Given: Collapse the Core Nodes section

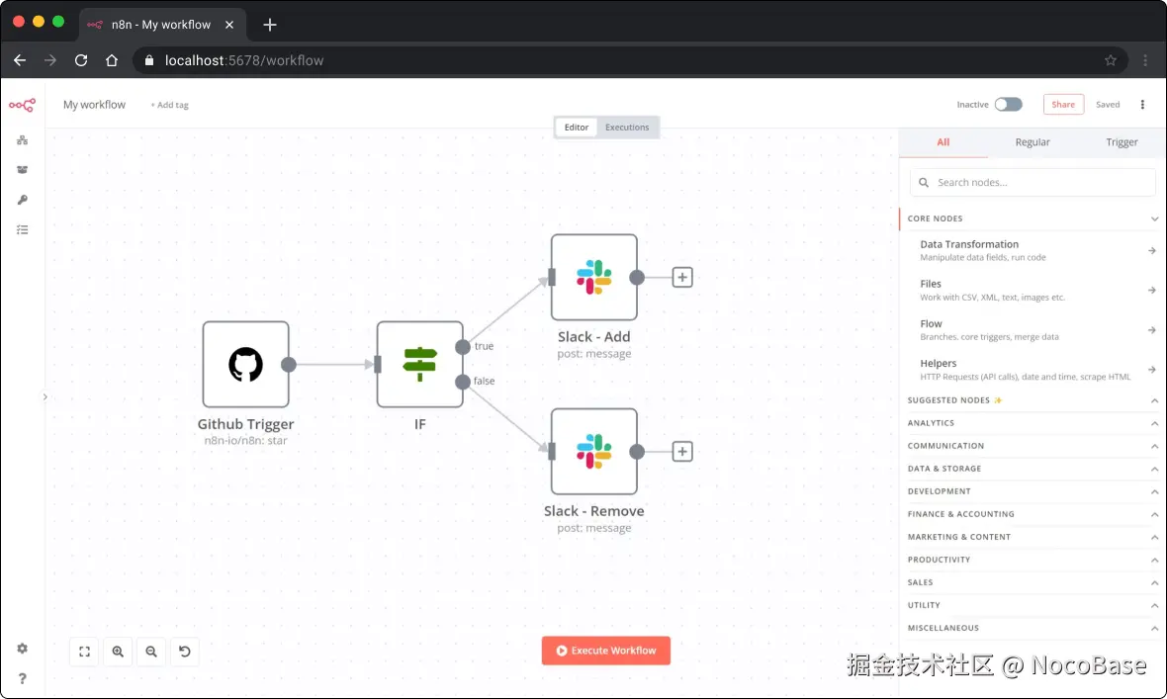Looking at the screenshot, I should tap(1032, 218).
